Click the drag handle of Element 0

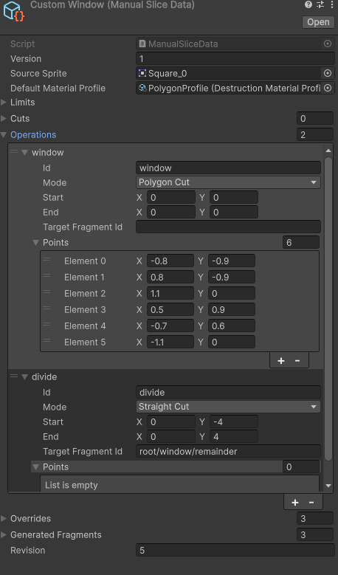(x=46, y=259)
